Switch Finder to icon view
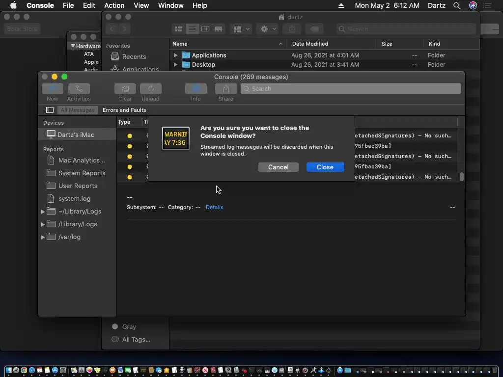This screenshot has height=377, width=503. click(179, 29)
